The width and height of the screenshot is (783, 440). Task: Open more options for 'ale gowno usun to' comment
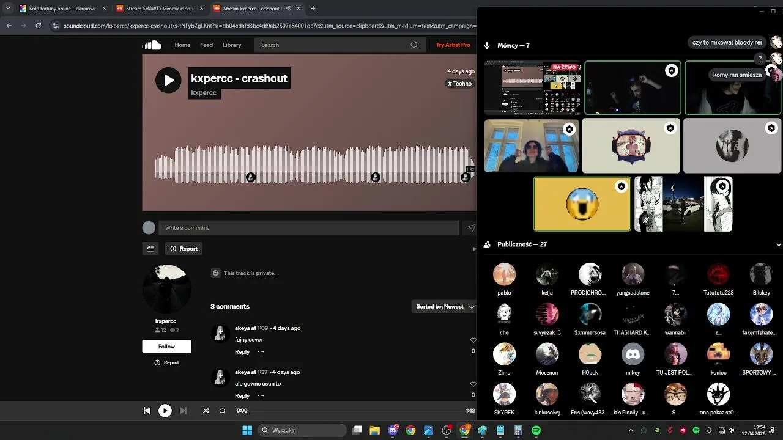pyautogui.click(x=261, y=395)
